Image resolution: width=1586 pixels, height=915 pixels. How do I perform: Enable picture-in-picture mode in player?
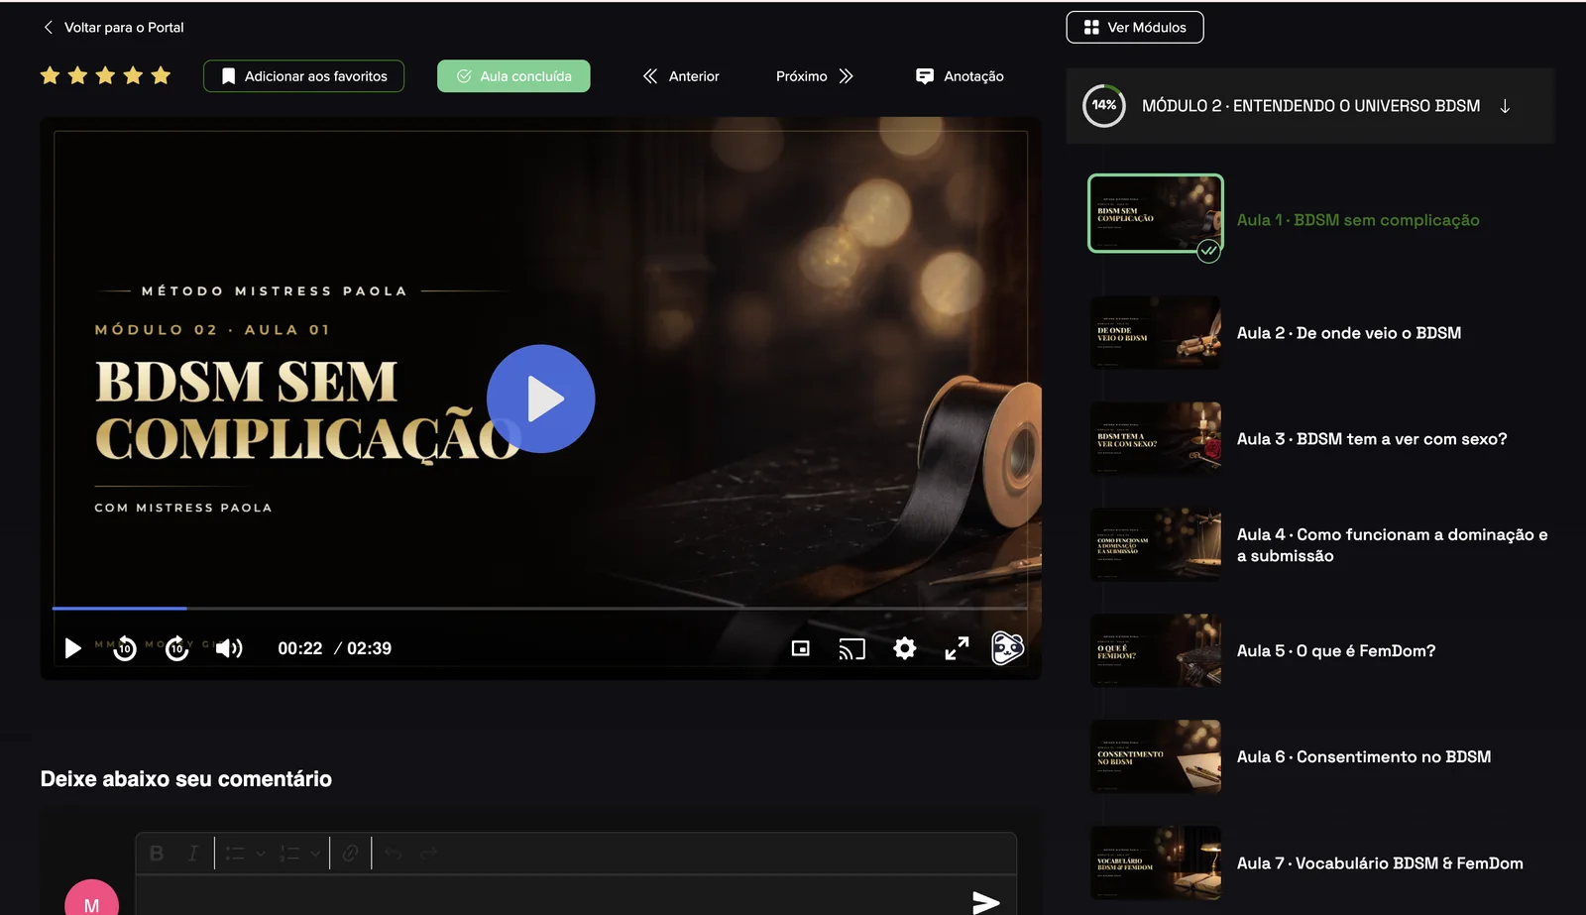tap(801, 648)
